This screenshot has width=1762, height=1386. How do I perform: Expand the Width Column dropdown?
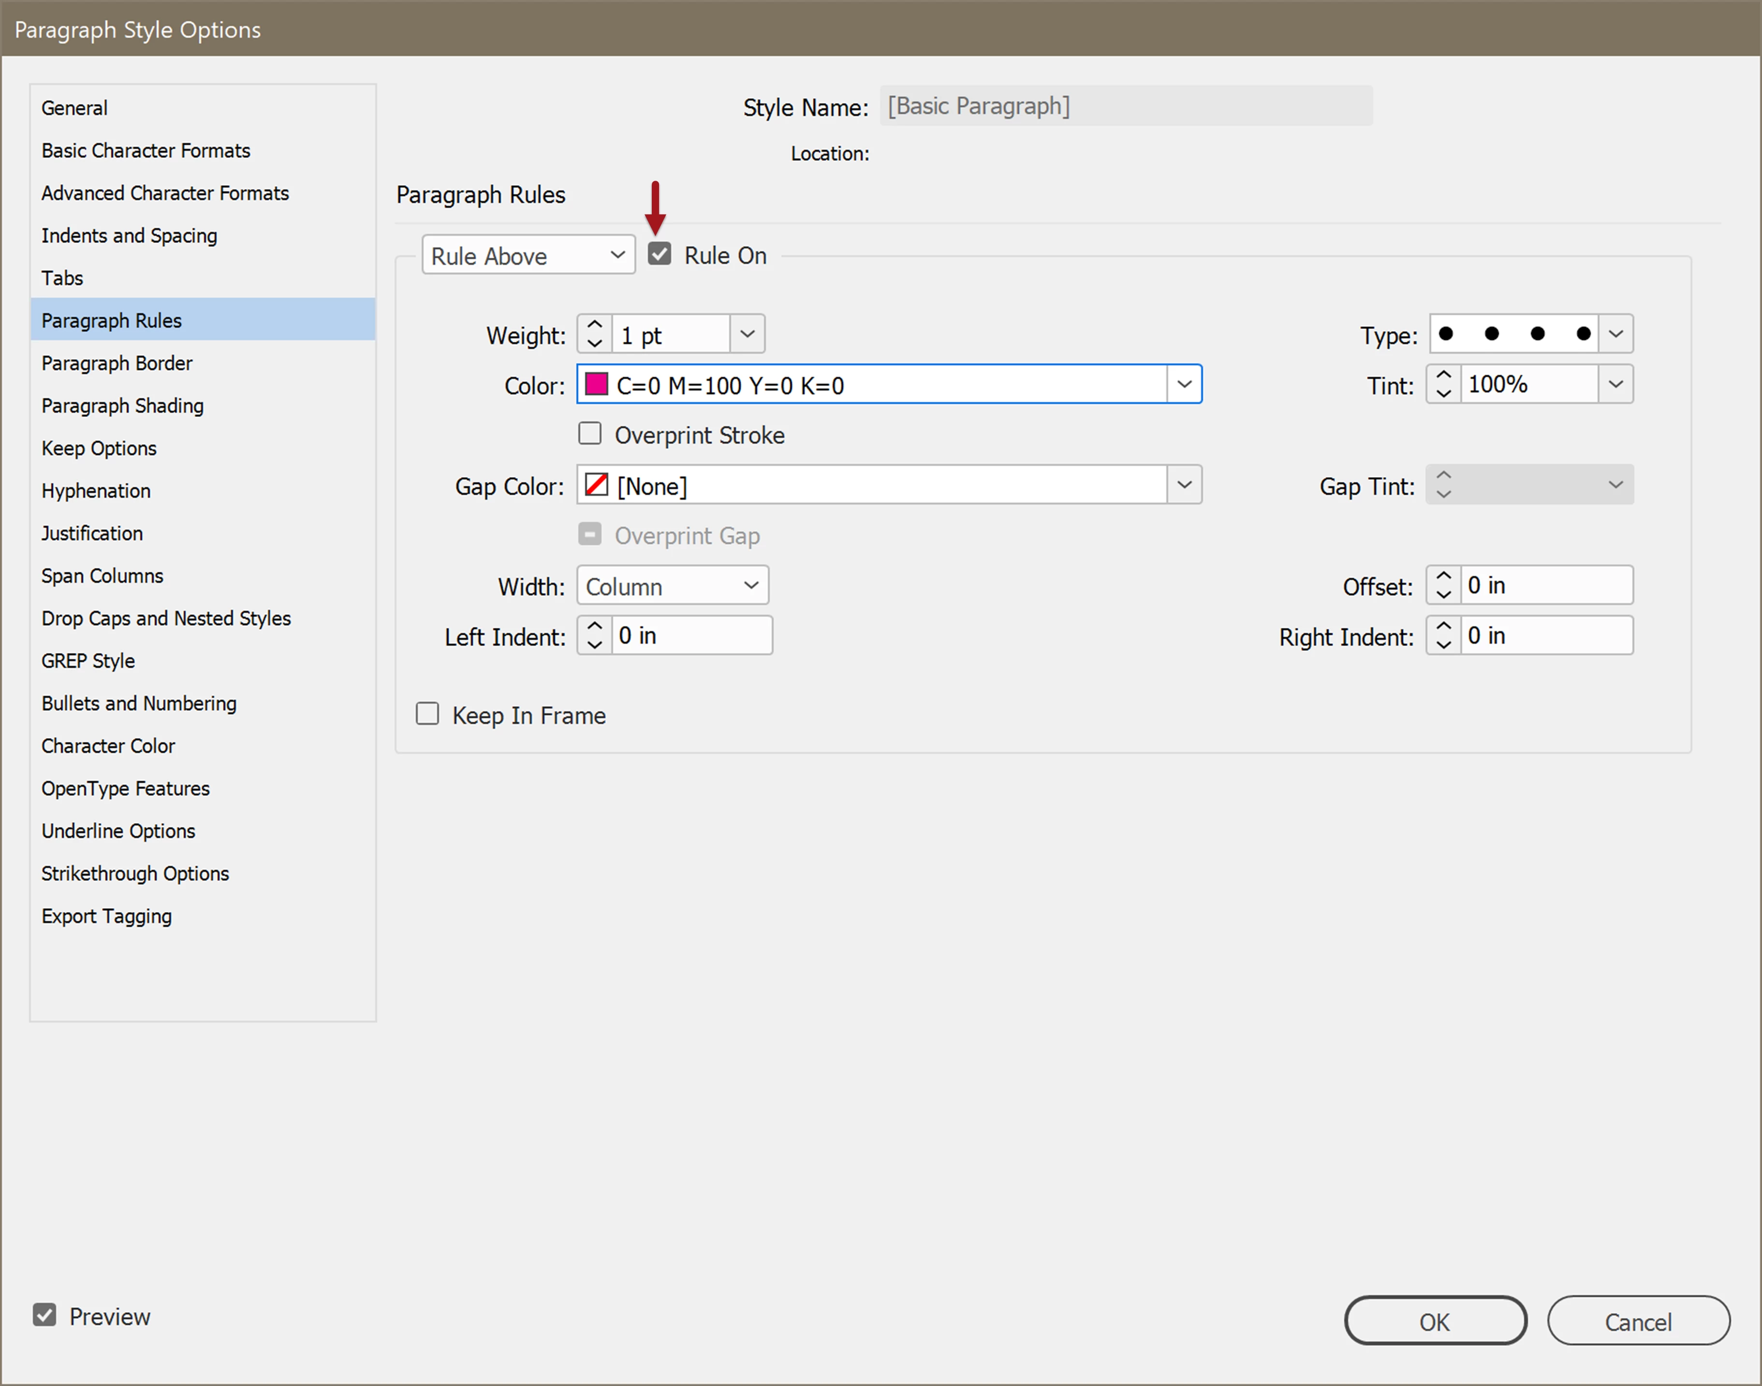point(672,586)
